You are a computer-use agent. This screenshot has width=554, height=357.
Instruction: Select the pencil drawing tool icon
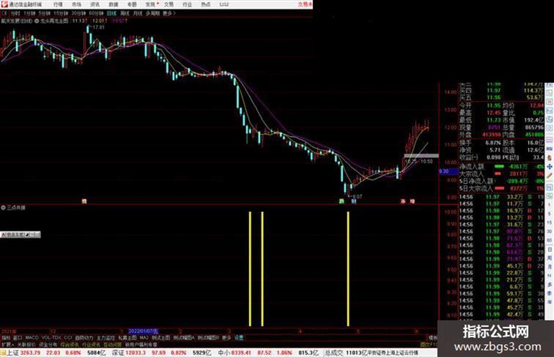coord(549,176)
